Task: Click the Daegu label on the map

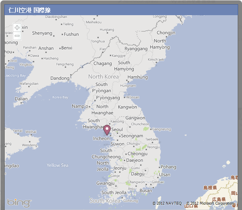Action: [138, 174]
